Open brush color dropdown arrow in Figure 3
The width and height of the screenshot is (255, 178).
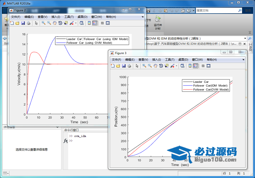click(177, 66)
